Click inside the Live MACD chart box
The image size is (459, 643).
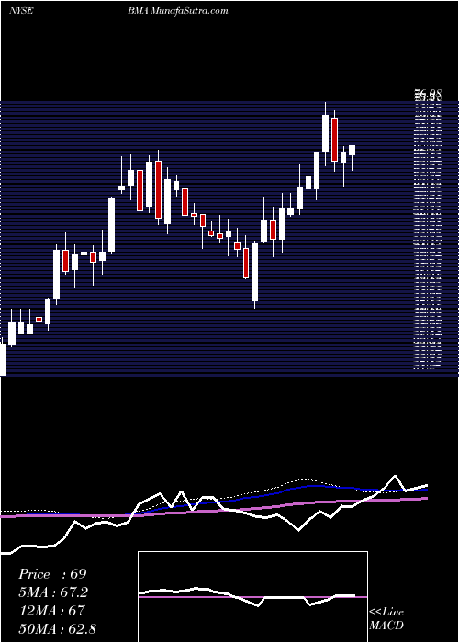[252, 597]
